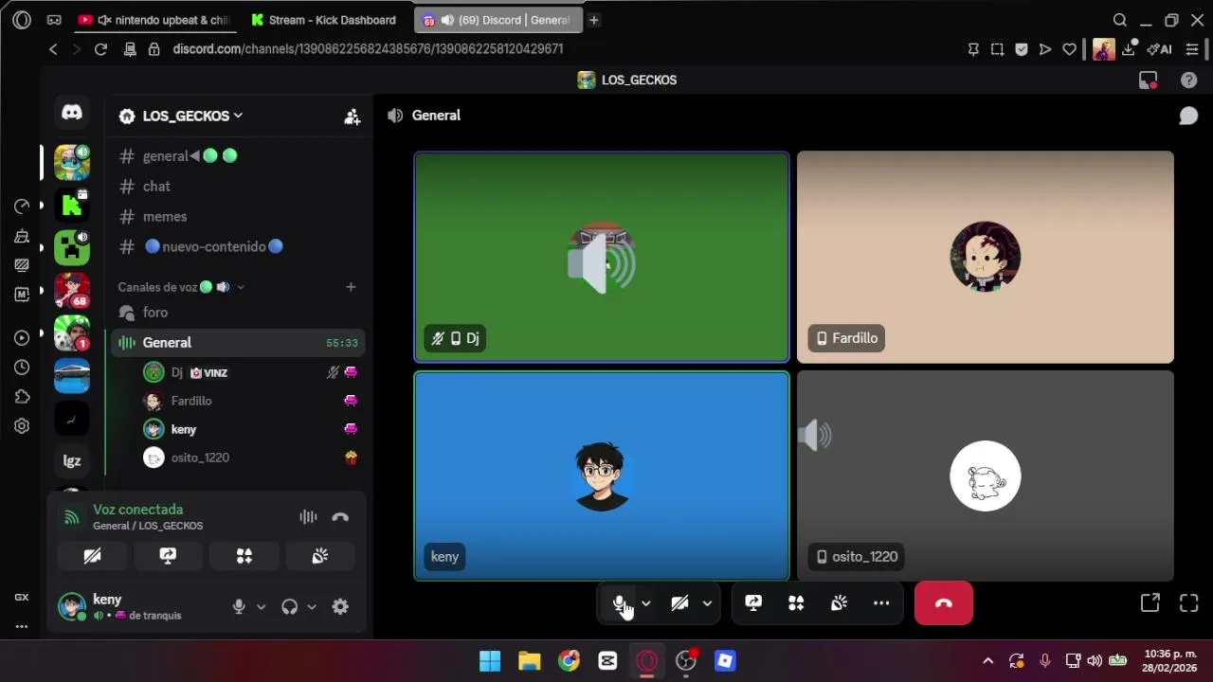Focus the osito_1220 video tile

pyautogui.click(x=986, y=476)
